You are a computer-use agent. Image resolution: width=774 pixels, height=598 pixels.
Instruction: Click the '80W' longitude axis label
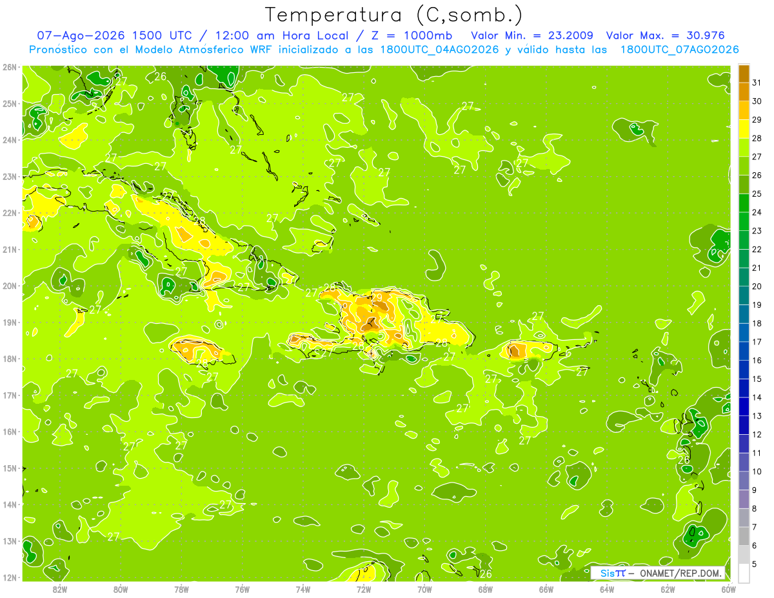[121, 589]
